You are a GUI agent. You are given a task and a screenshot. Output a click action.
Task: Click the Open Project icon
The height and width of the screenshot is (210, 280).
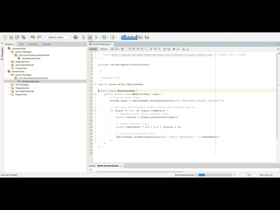pos(17,37)
